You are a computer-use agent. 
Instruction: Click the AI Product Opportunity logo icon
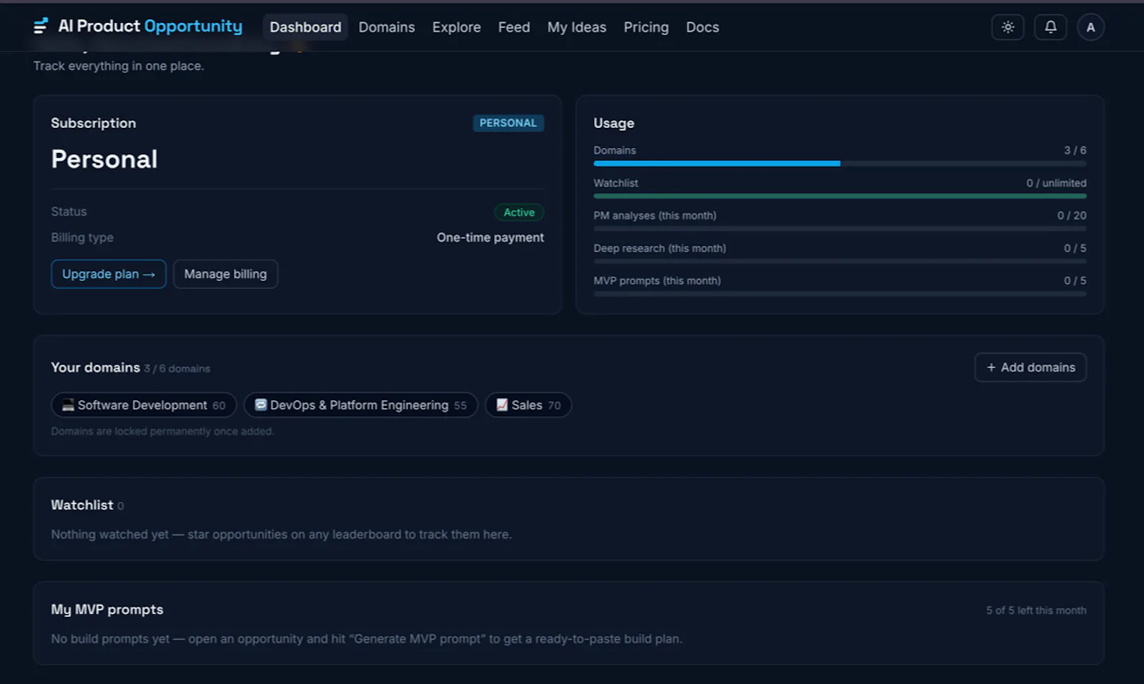click(x=41, y=26)
